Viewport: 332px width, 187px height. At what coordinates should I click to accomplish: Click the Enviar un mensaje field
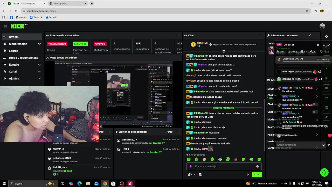pos(224,166)
